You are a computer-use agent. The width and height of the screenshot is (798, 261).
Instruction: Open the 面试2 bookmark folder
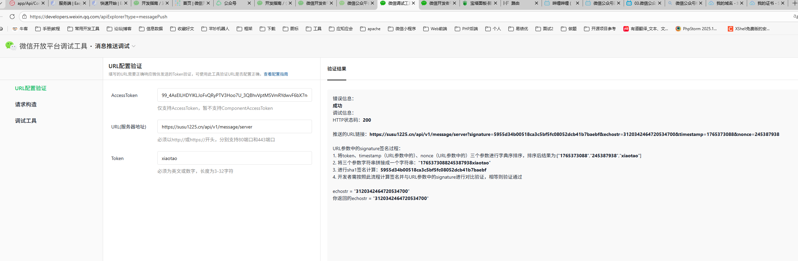point(544,29)
